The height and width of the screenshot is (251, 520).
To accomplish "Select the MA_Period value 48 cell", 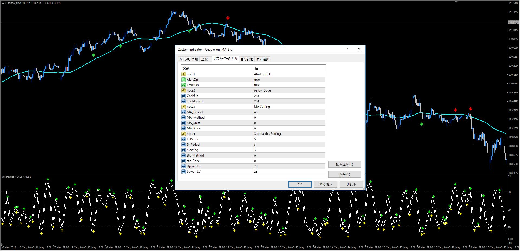I will (x=289, y=112).
